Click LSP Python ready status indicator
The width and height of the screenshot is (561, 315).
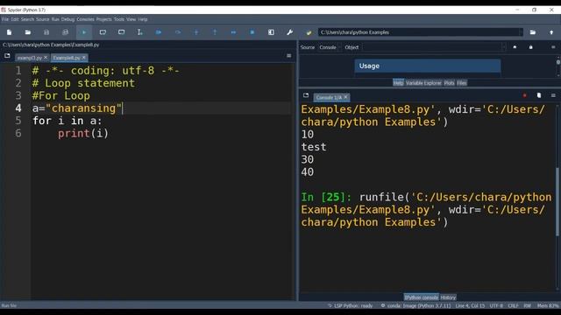pyautogui.click(x=351, y=305)
